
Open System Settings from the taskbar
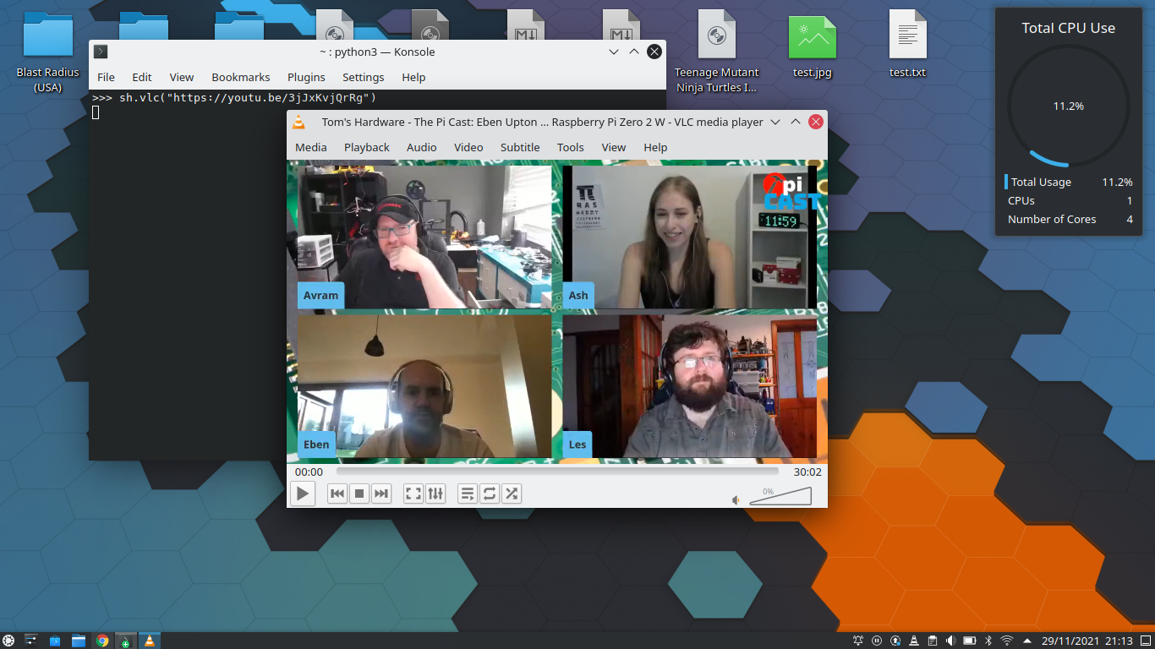point(31,641)
